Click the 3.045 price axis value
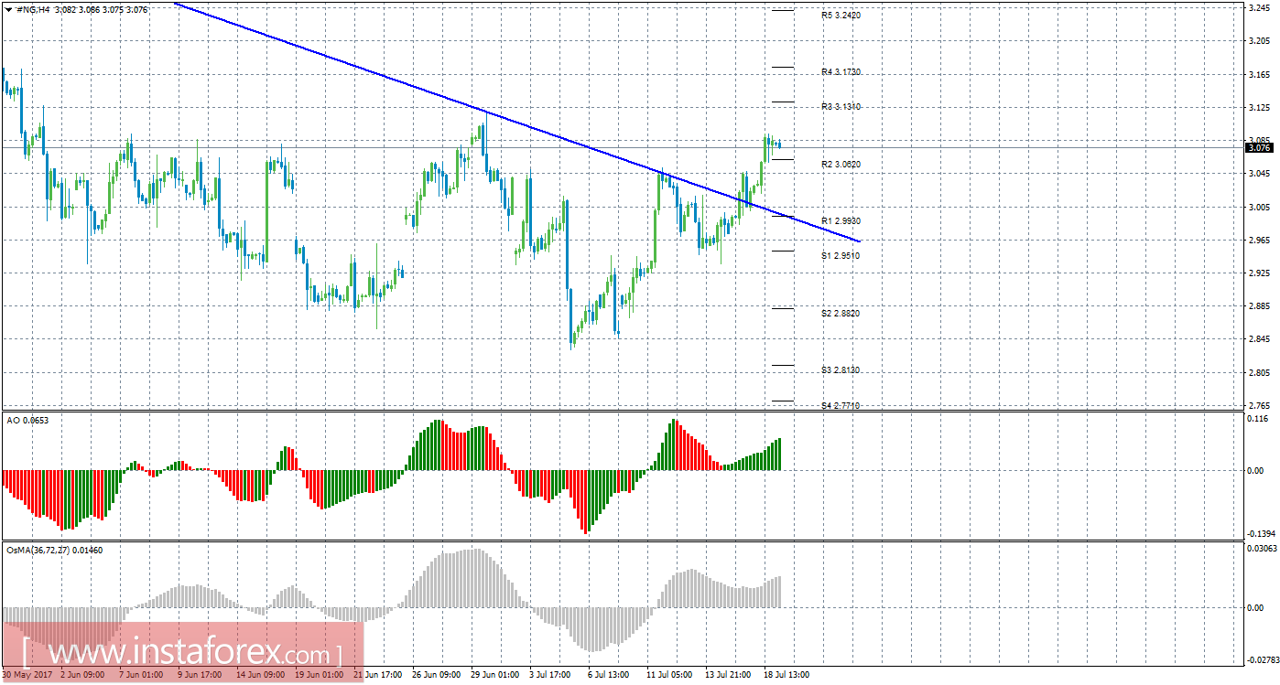The image size is (1280, 685). tap(1259, 174)
